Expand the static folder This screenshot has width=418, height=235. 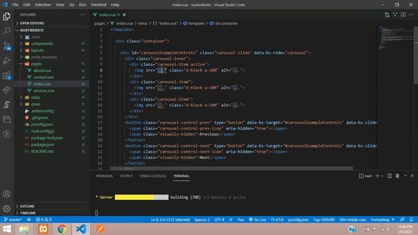(36, 97)
